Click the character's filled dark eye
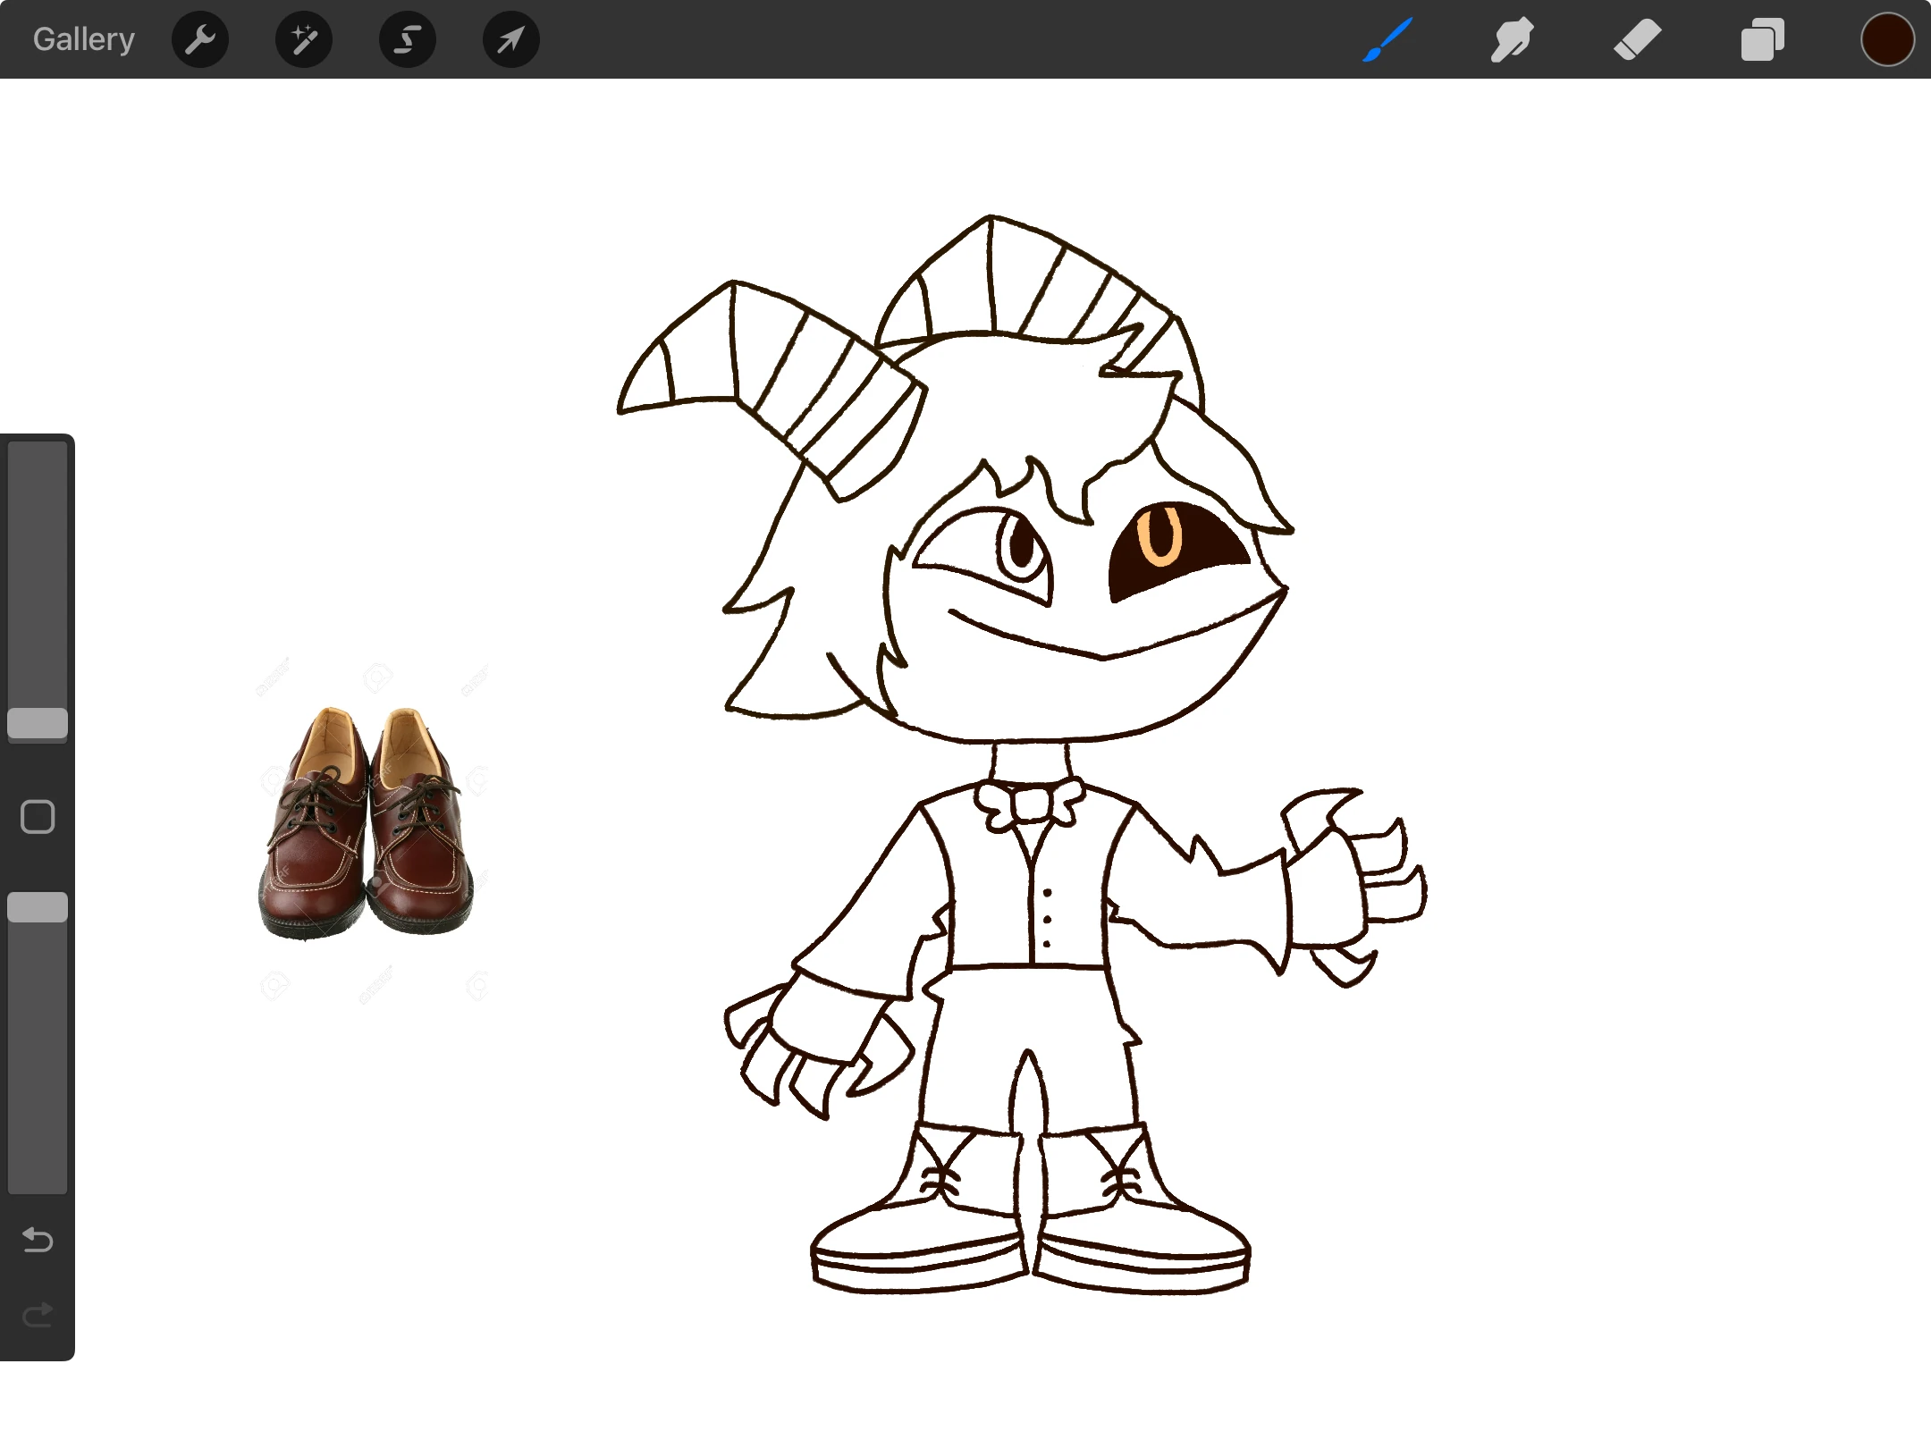Screen dimensions: 1931x1448 click(1198, 559)
